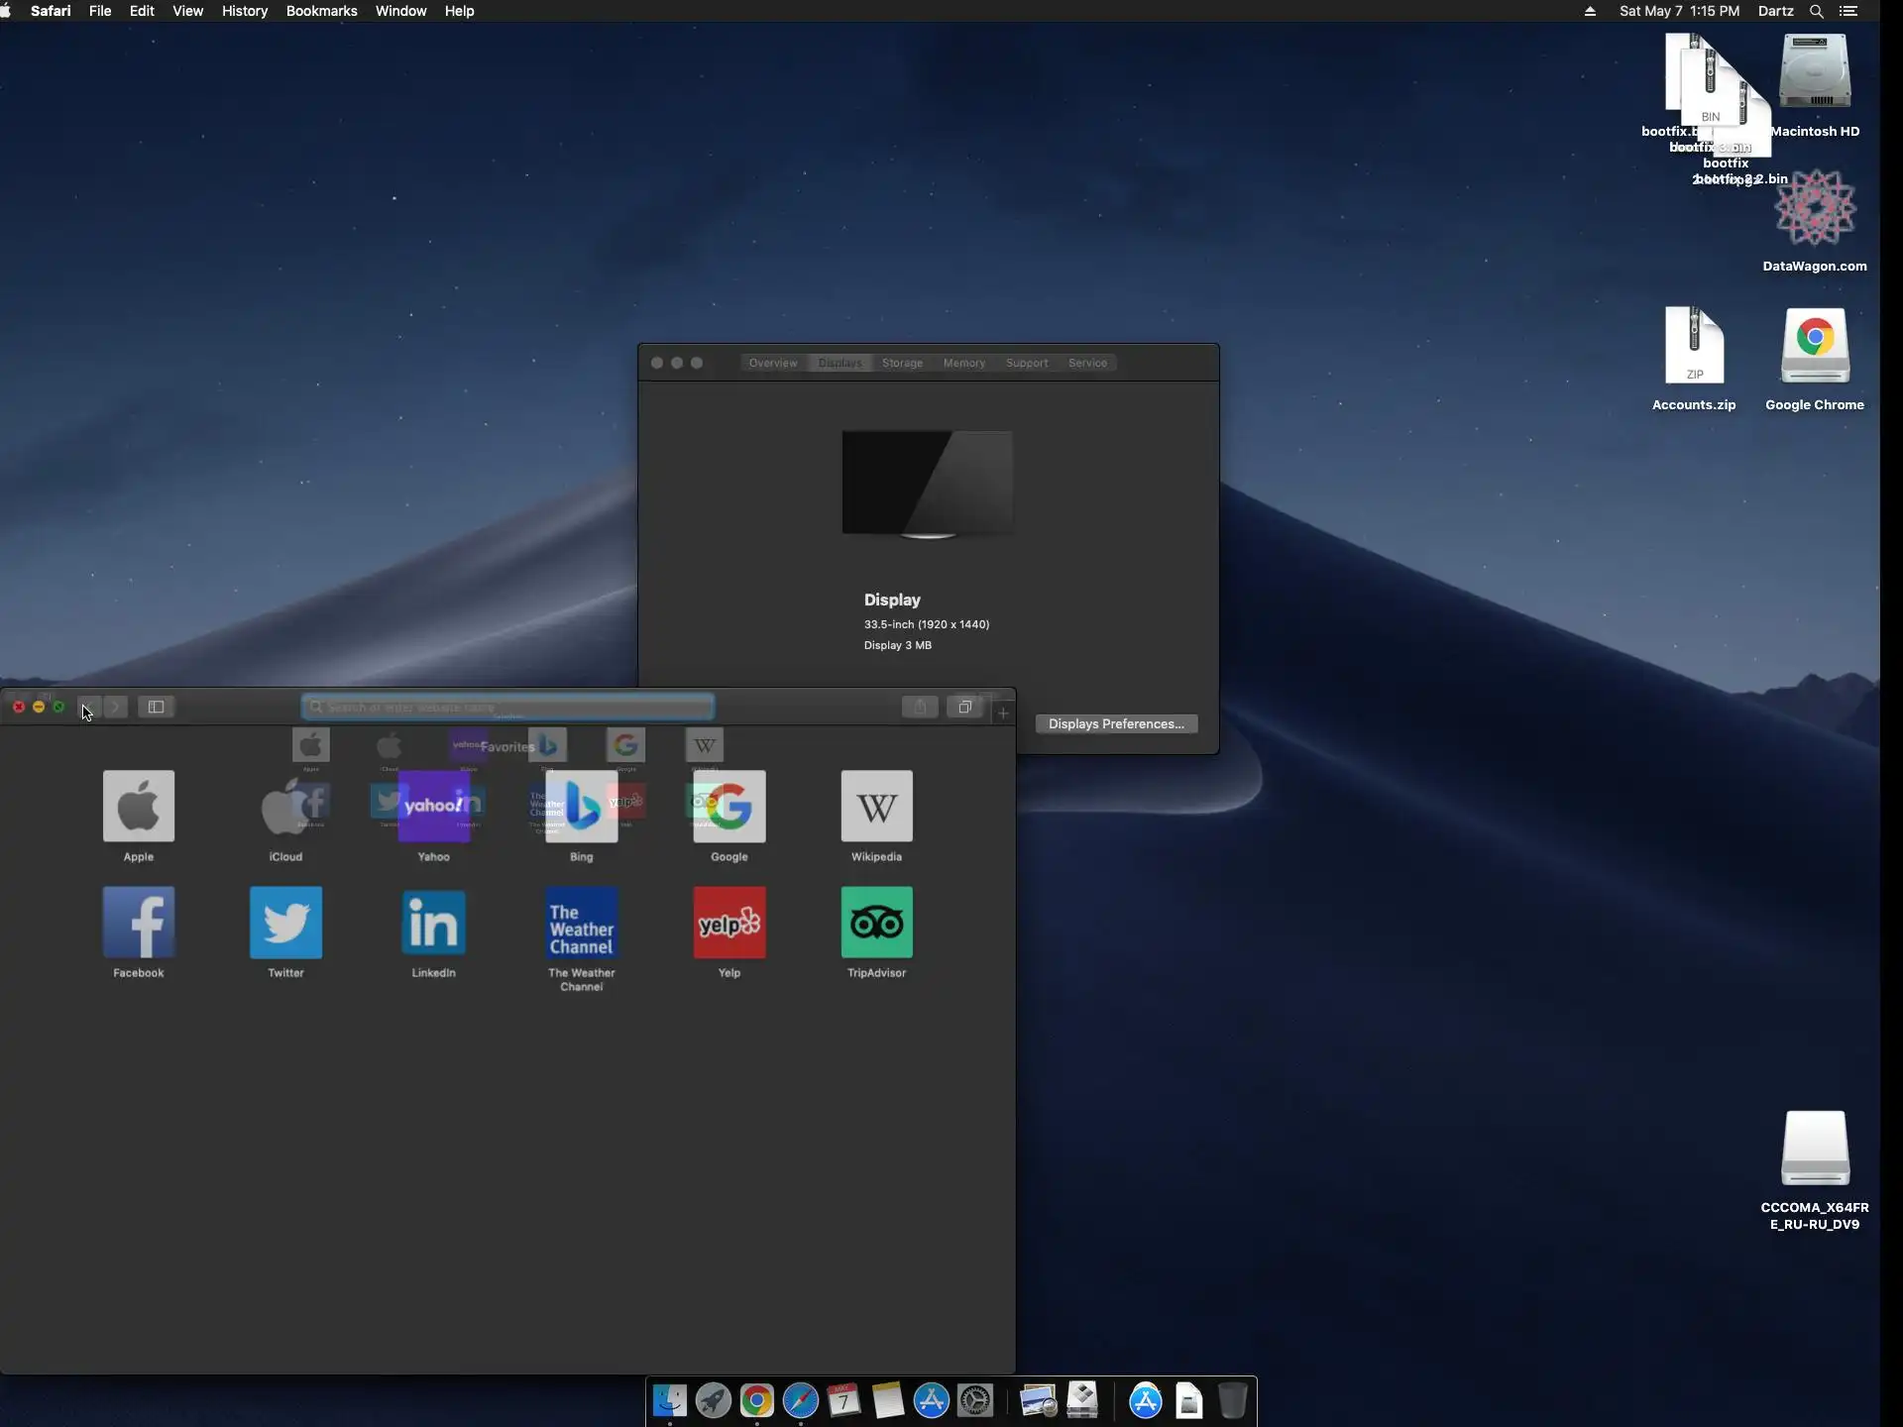Open the History menu
The height and width of the screenshot is (1427, 1903).
coord(244,11)
